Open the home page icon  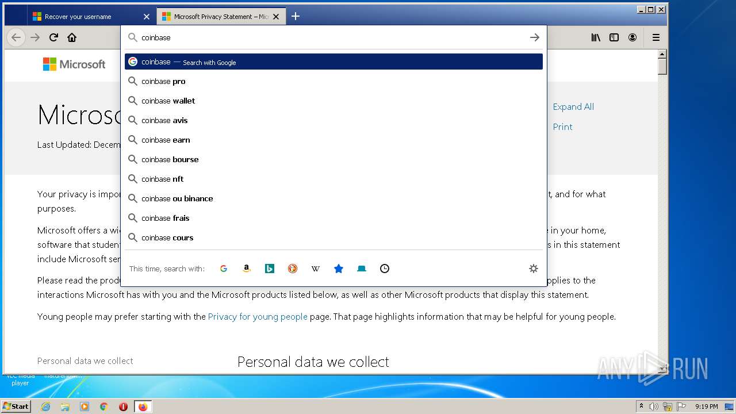(72, 37)
